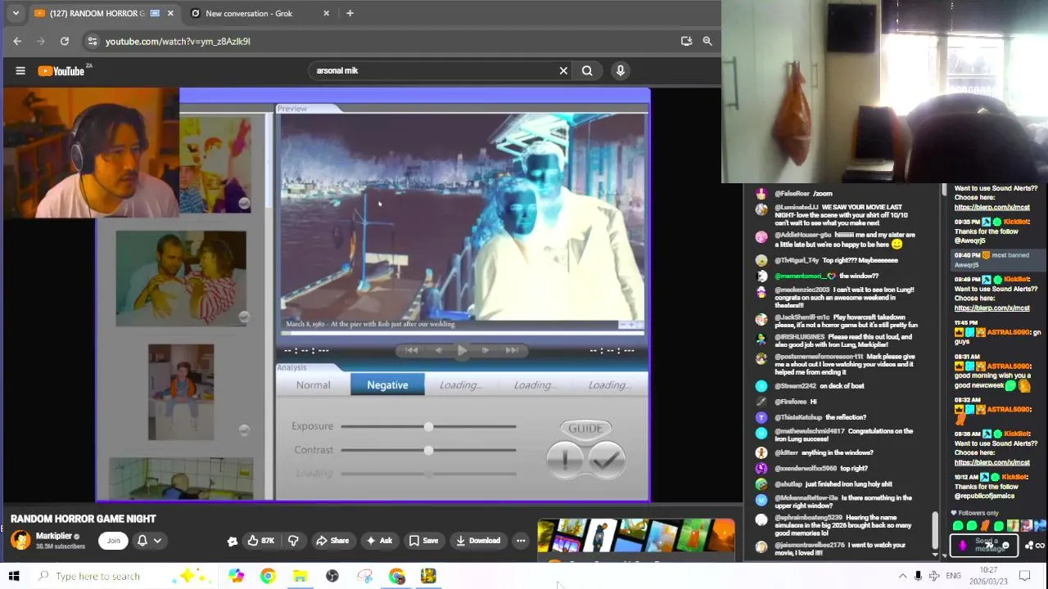This screenshot has width=1048, height=589.
Task: Open the emoji picker in chat box
Action: coord(1005,545)
